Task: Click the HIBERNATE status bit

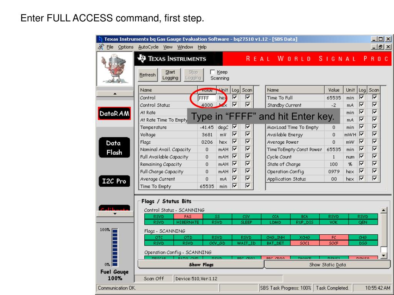Action: tap(188, 222)
